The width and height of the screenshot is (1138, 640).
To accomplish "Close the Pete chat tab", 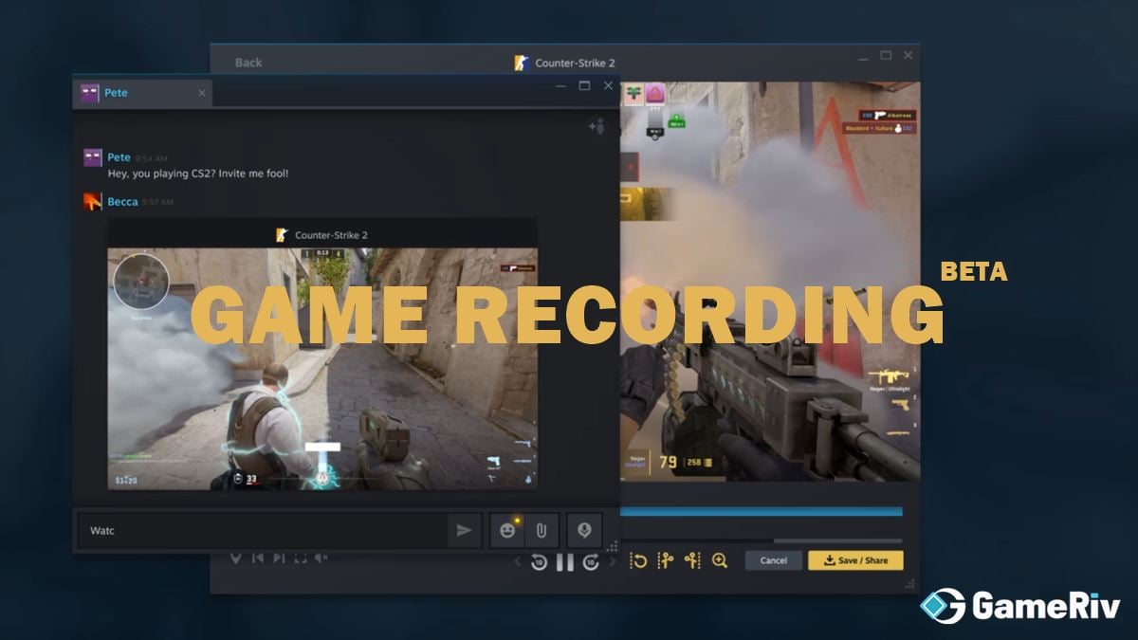I will pyautogui.click(x=202, y=93).
